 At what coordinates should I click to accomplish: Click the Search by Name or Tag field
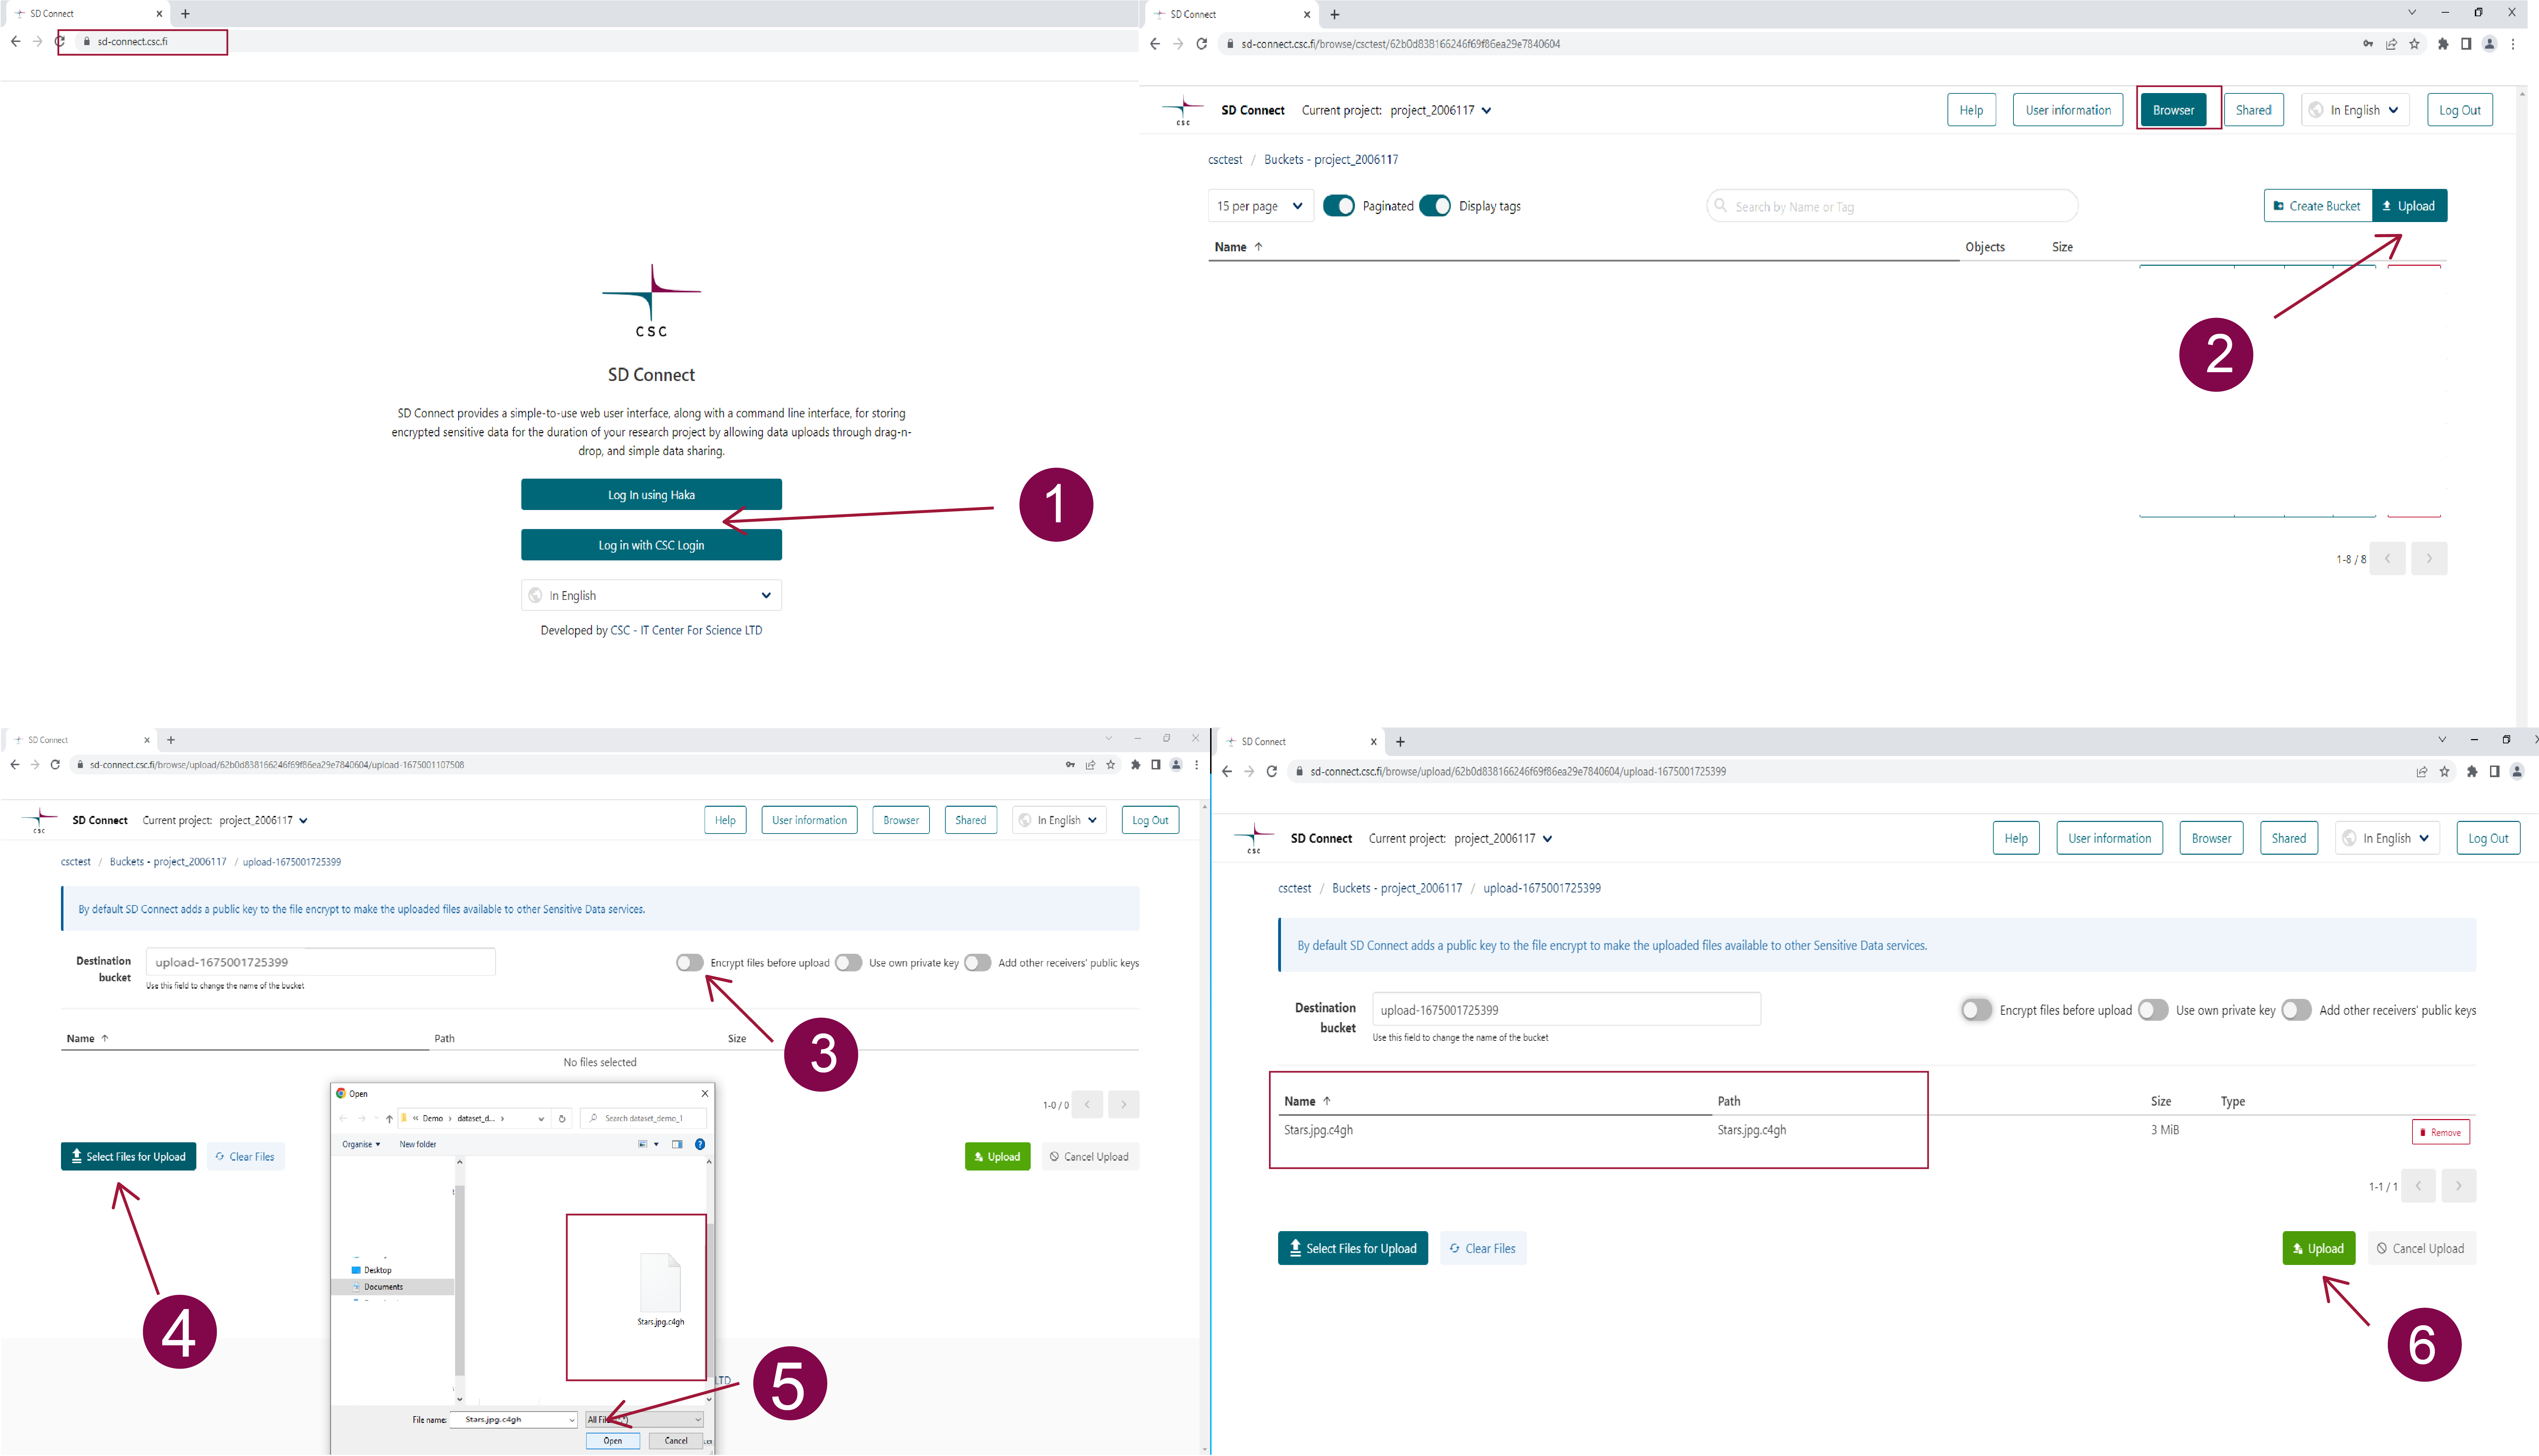(1891, 206)
